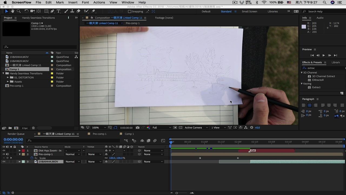346x195 pixels.
Task: Click the red label color of layer 1
Action: (23, 151)
